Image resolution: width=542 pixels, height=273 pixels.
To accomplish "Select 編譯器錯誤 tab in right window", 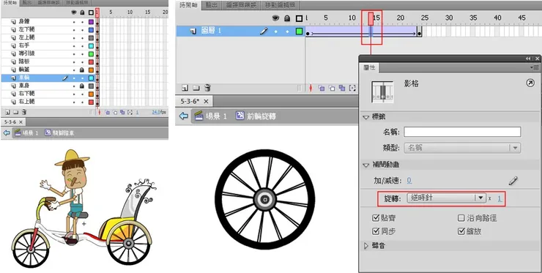I will [241, 5].
